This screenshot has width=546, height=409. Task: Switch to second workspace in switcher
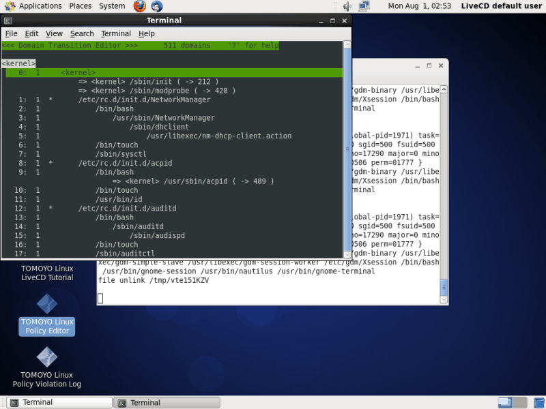[520, 402]
